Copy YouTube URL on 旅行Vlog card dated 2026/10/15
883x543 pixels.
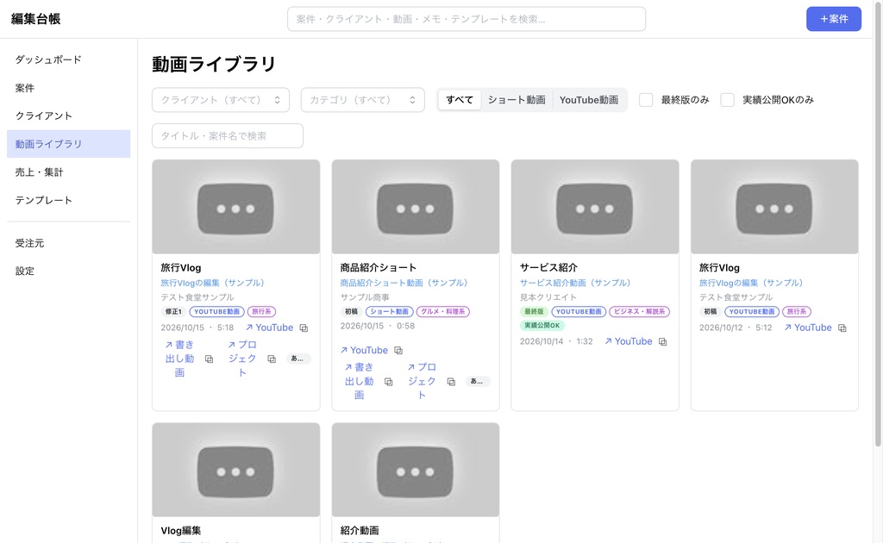[304, 328]
